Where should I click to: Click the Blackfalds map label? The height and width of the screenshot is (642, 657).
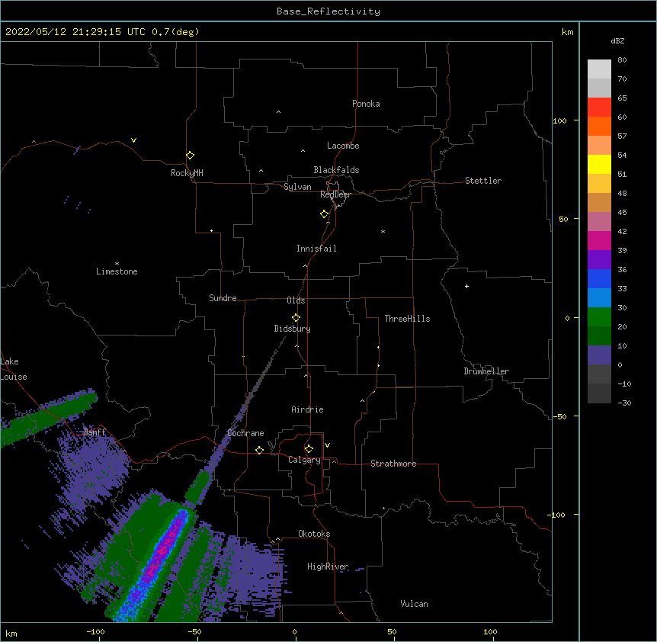tap(336, 170)
